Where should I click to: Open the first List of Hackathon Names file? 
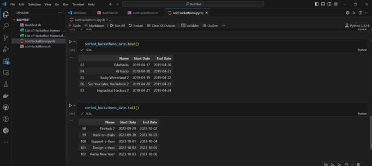[x=39, y=30]
